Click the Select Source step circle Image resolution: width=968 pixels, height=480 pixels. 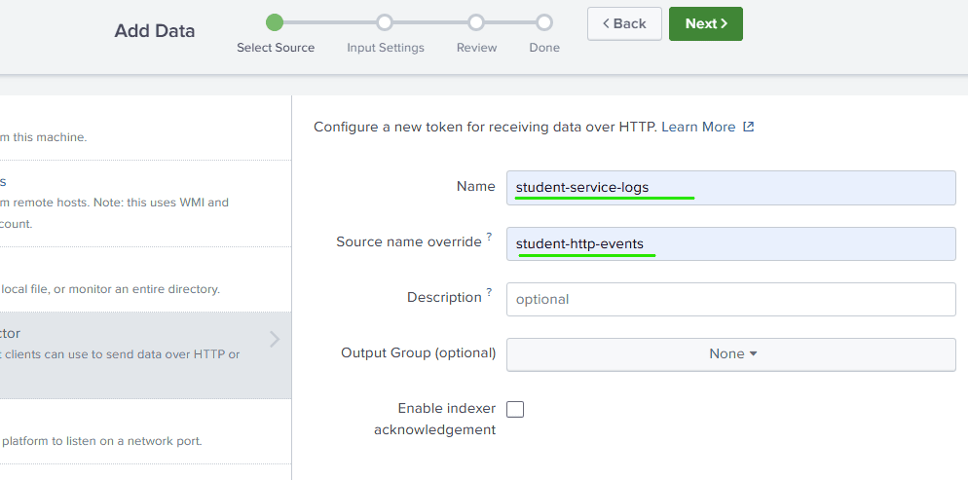tap(275, 22)
